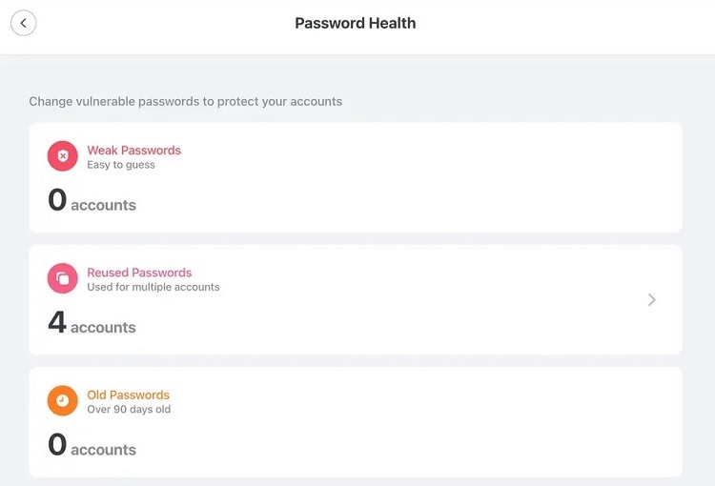Image resolution: width=715 pixels, height=486 pixels.
Task: Click the Password Health page title
Action: 356,23
